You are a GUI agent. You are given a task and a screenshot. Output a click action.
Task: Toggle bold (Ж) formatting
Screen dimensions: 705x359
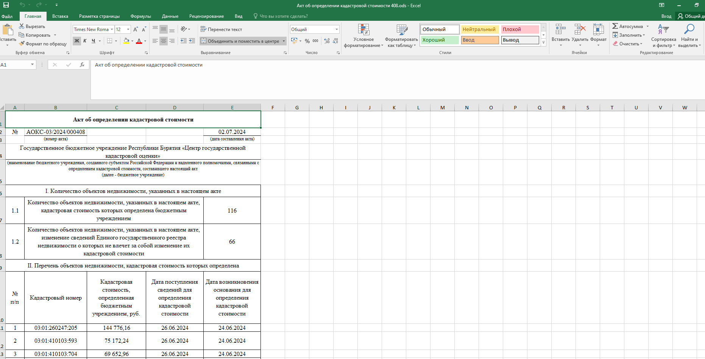(77, 41)
